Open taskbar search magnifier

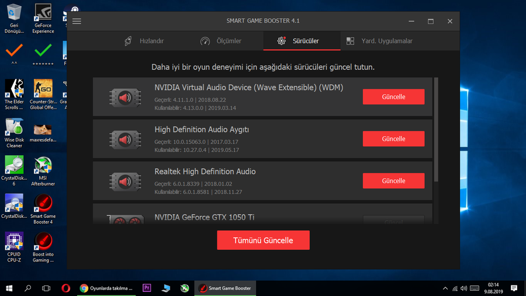point(28,288)
